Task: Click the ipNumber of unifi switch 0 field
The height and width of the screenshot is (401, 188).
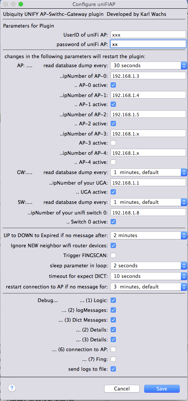Action: tap(148, 212)
